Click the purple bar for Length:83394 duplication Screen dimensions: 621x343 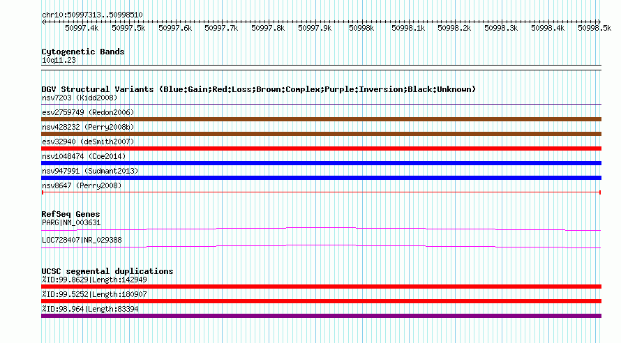[x=321, y=316]
